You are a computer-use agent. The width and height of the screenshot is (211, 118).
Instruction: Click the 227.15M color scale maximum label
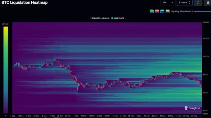[x=6, y=24]
